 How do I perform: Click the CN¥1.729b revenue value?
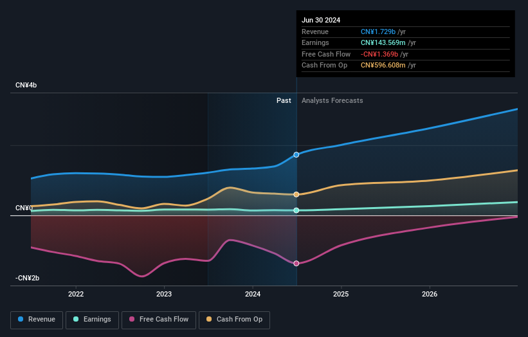(x=378, y=32)
